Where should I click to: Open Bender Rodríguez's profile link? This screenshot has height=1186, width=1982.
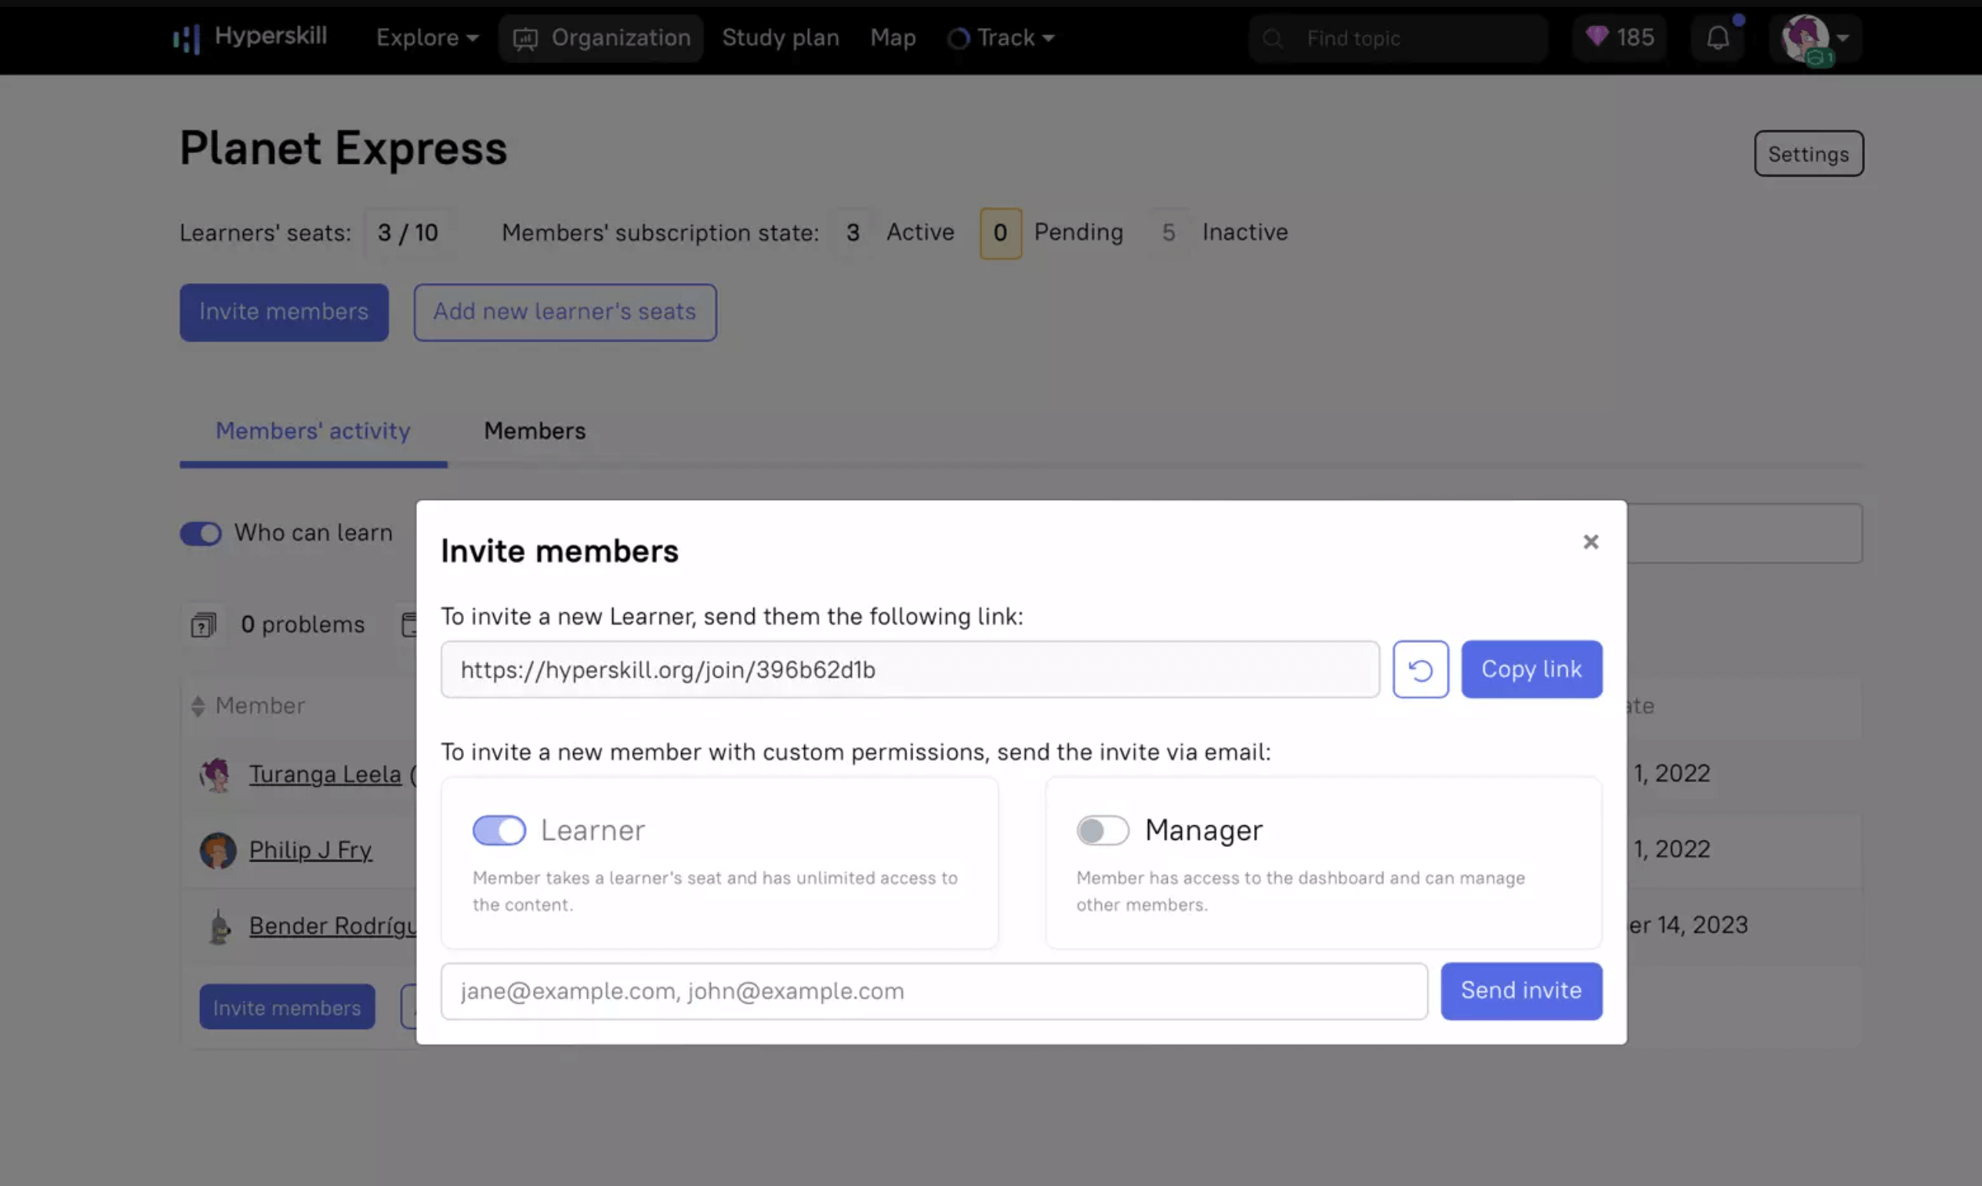click(x=332, y=925)
